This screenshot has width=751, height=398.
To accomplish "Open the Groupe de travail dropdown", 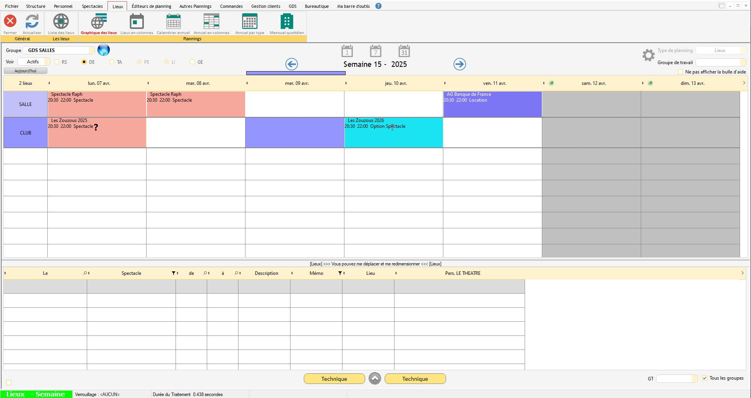I will pyautogui.click(x=743, y=63).
